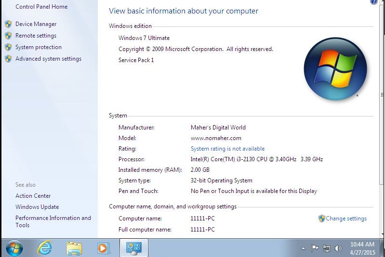Open Windows Media Player from the taskbar
Image resolution: width=385 pixels, height=257 pixels.
coord(103,248)
